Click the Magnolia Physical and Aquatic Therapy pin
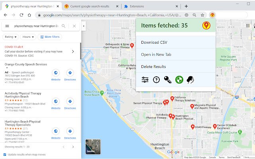Viewport: 255px width, 159px height. pyautogui.click(x=192, y=107)
